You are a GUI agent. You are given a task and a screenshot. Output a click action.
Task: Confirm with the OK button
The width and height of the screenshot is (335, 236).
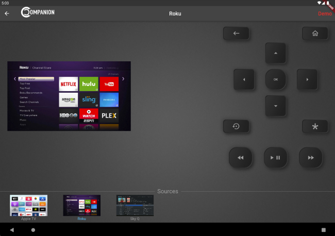tap(276, 79)
